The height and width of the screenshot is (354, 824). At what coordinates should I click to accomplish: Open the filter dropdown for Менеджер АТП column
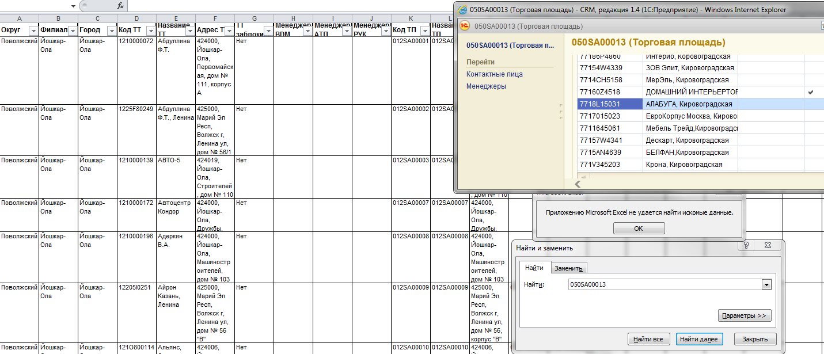(x=346, y=31)
